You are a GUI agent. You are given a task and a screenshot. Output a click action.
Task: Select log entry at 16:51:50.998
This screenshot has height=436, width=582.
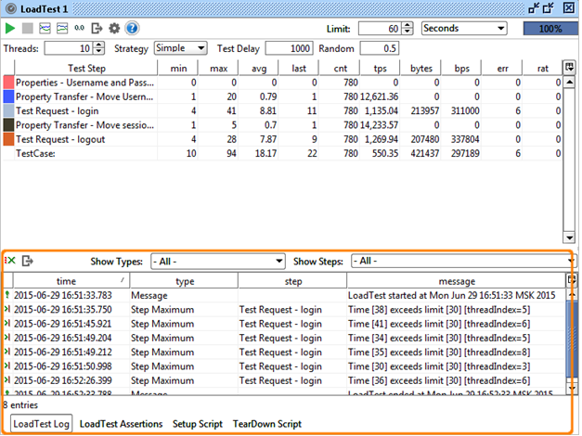[284, 366]
